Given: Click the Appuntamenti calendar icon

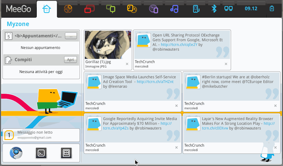Looking at the screenshot, I should 9,36.
